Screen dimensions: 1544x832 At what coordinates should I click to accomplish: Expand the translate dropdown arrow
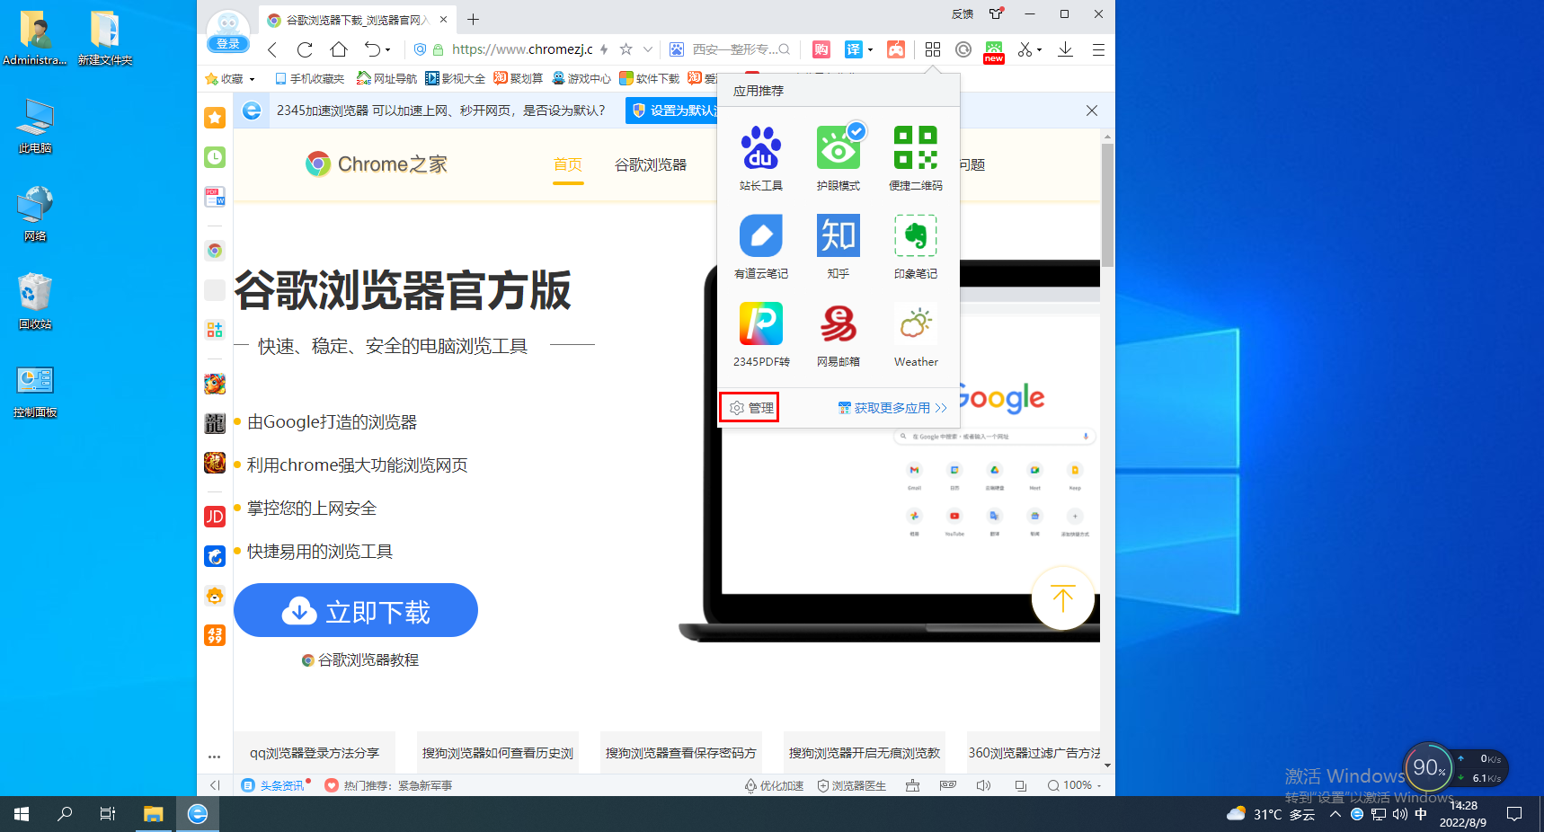(x=870, y=49)
